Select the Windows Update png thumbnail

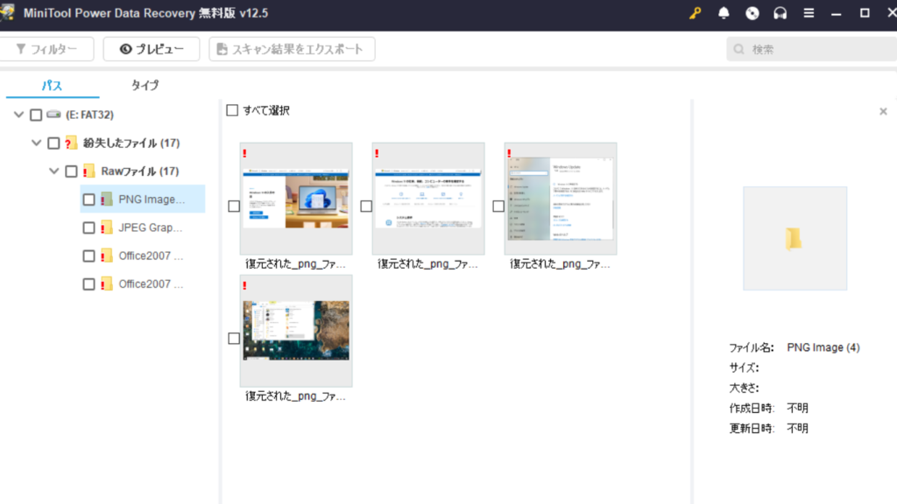[x=561, y=199]
